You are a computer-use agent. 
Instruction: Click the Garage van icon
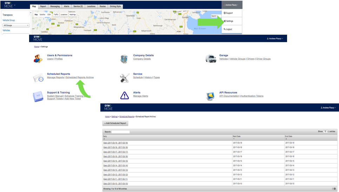tap(211, 59)
